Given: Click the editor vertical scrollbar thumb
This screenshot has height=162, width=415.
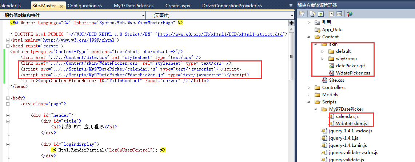Looking at the screenshot, I should [291, 56].
